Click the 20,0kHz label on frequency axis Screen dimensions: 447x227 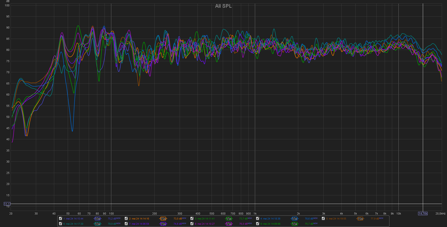440,213
